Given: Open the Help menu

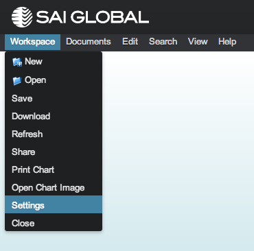Looking at the screenshot, I should click(x=227, y=42).
